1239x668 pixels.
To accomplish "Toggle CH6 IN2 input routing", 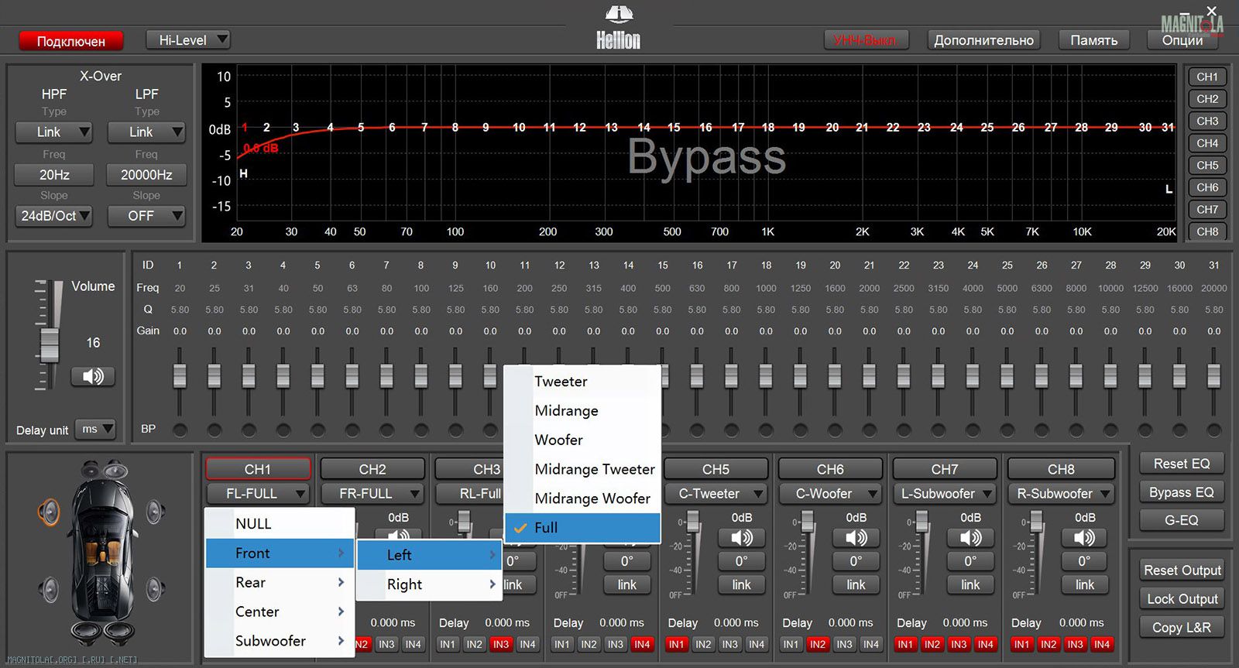I will click(818, 644).
